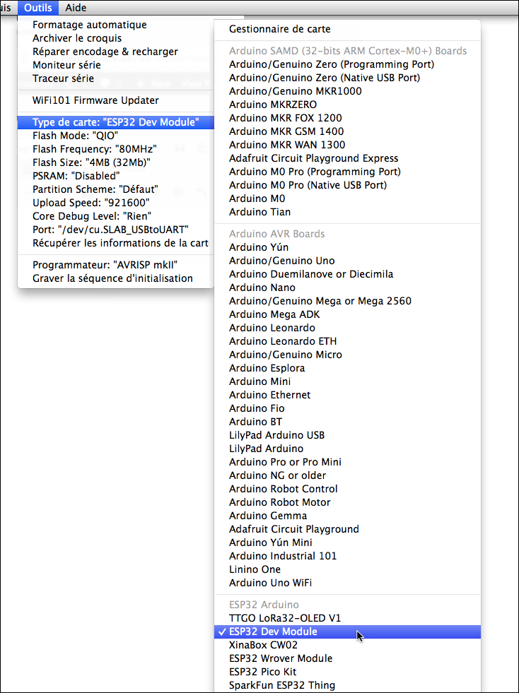Image resolution: width=519 pixels, height=693 pixels.
Task: Select ESP32 Wrover Module
Action: [347, 658]
